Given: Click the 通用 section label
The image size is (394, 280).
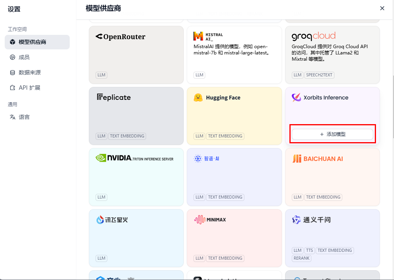Looking at the screenshot, I should (x=12, y=104).
